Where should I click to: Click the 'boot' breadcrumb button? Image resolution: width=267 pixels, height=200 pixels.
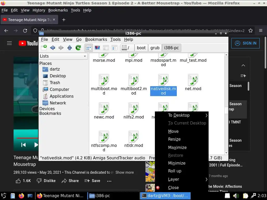(x=141, y=48)
